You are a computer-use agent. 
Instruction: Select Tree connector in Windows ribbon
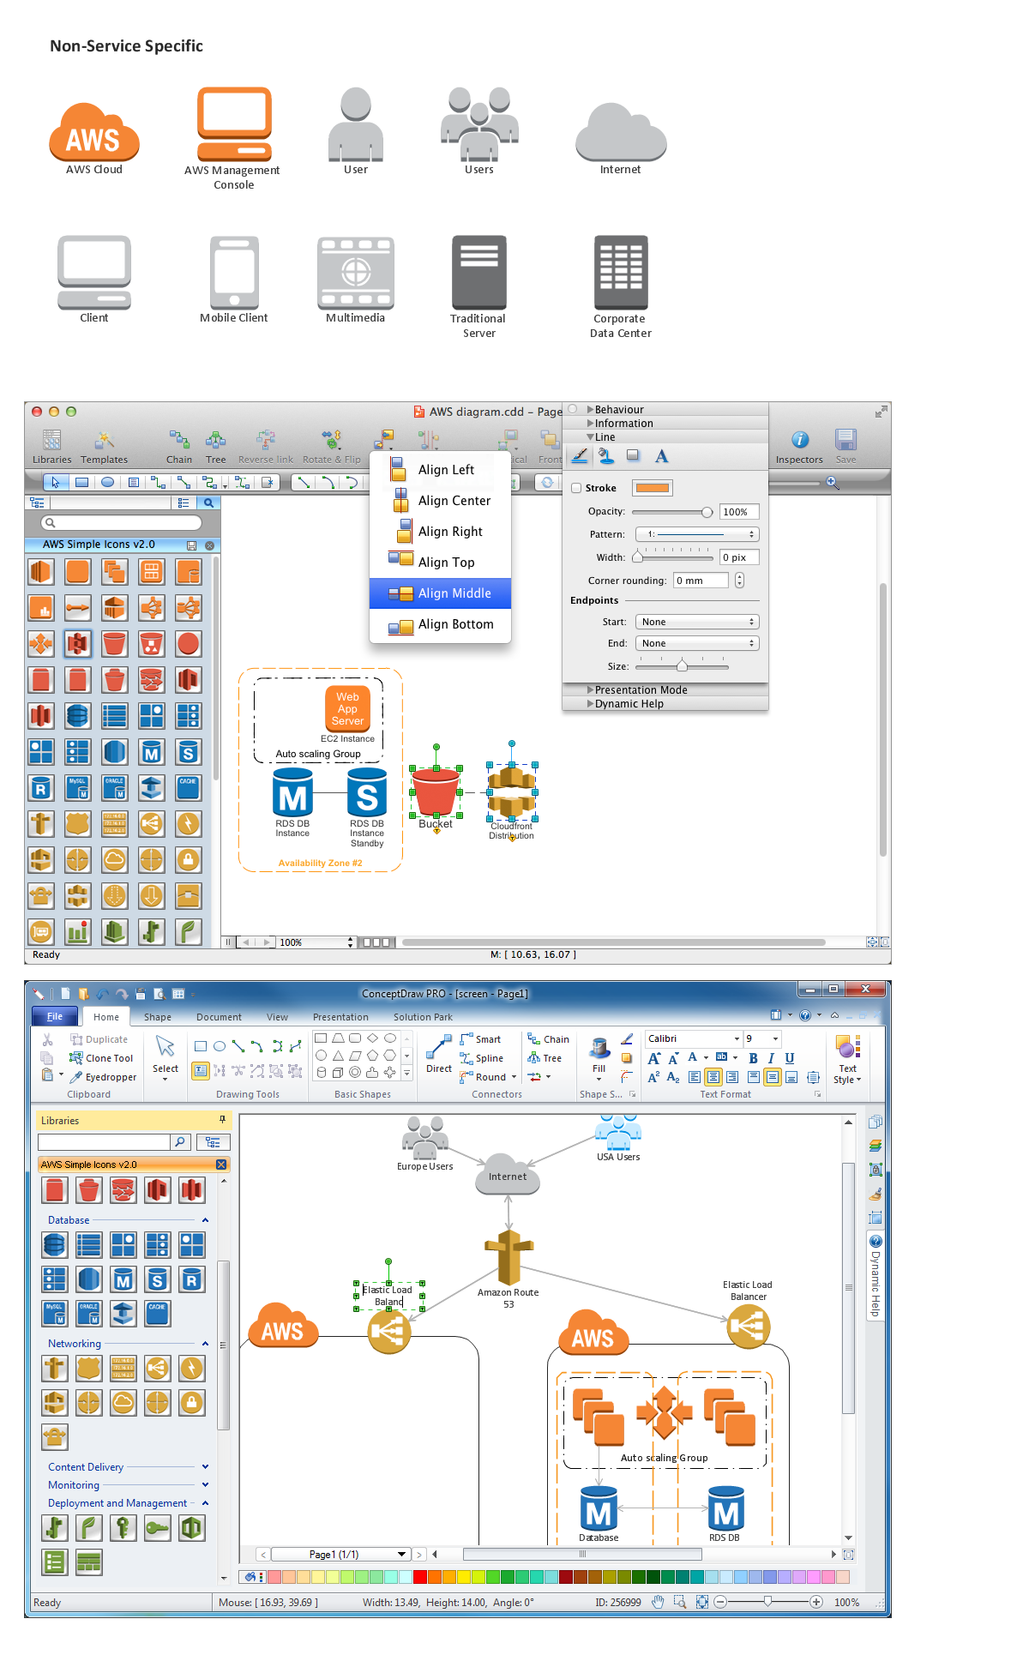pyautogui.click(x=545, y=1058)
